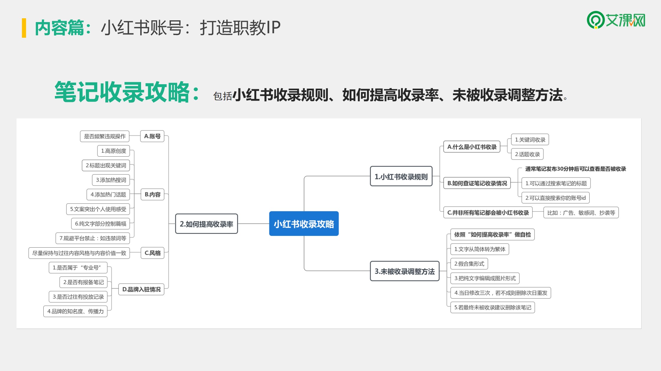Click the slide title 内容篇：
Screen dimensions: 661x371
[x=63, y=28]
